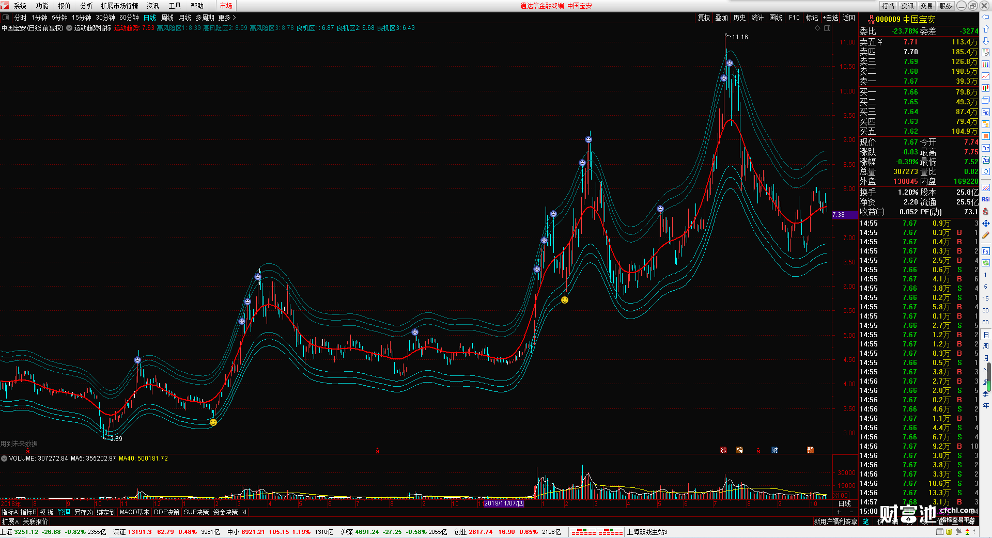The width and height of the screenshot is (992, 538).
Task: Open the 分析 menu
Action: coord(87,6)
